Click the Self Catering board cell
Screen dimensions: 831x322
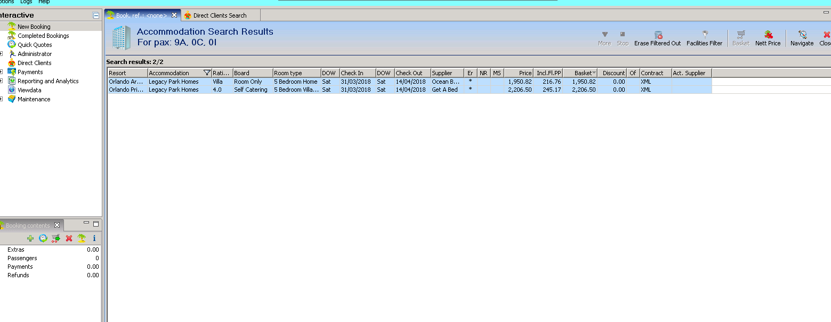click(253, 90)
